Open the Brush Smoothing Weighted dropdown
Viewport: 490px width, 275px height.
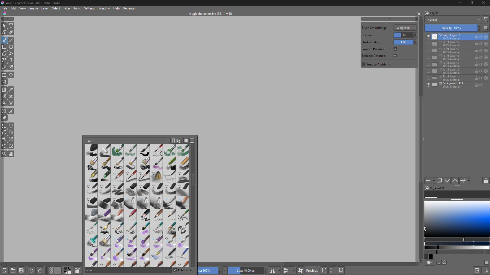pyautogui.click(x=405, y=28)
